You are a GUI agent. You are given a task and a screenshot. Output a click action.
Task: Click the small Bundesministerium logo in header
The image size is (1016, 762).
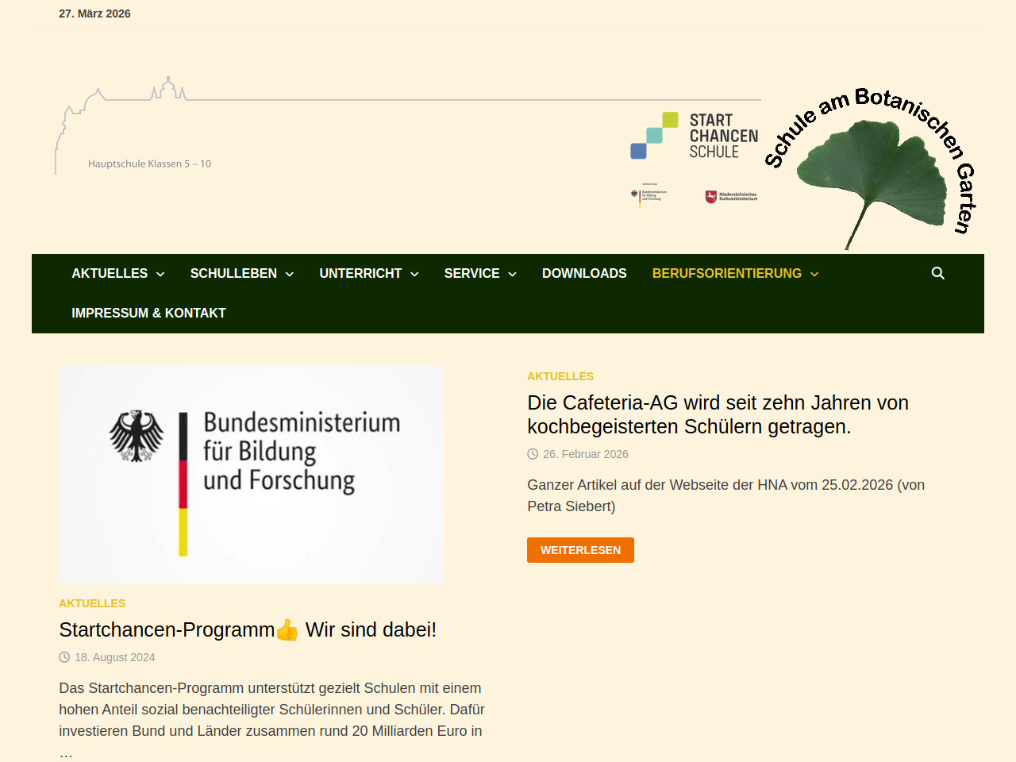click(648, 195)
